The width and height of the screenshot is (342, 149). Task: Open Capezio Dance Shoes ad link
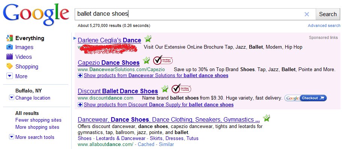(108, 63)
